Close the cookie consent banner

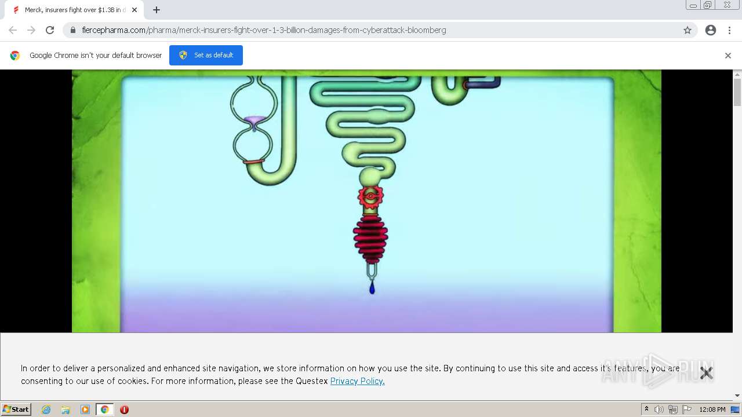click(706, 373)
